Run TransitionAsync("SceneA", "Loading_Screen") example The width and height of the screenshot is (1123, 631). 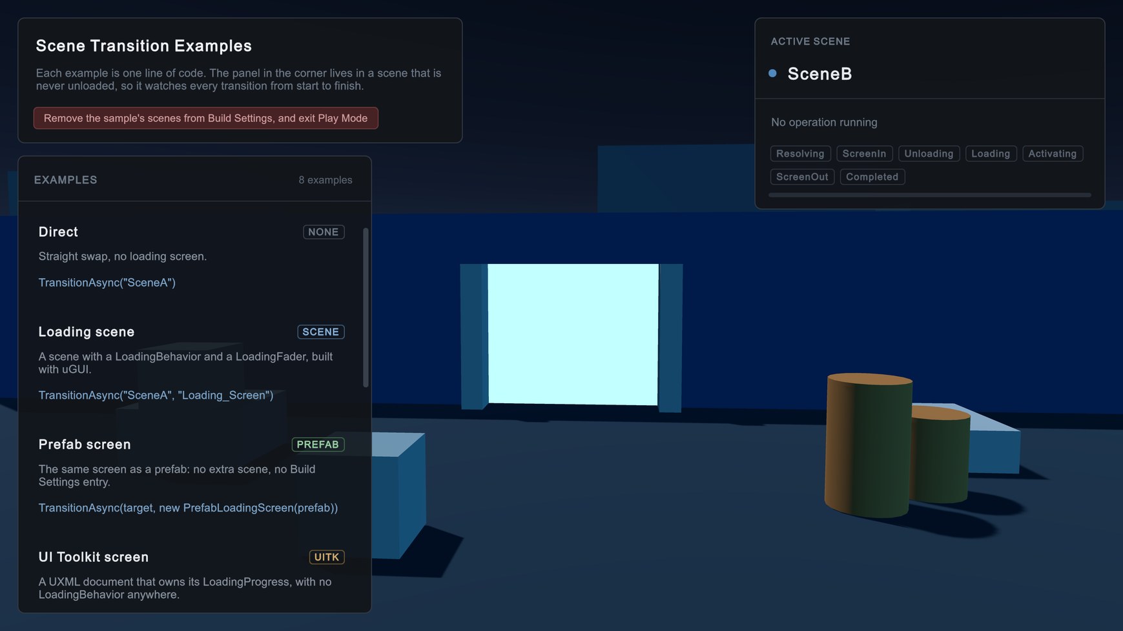coord(156,396)
